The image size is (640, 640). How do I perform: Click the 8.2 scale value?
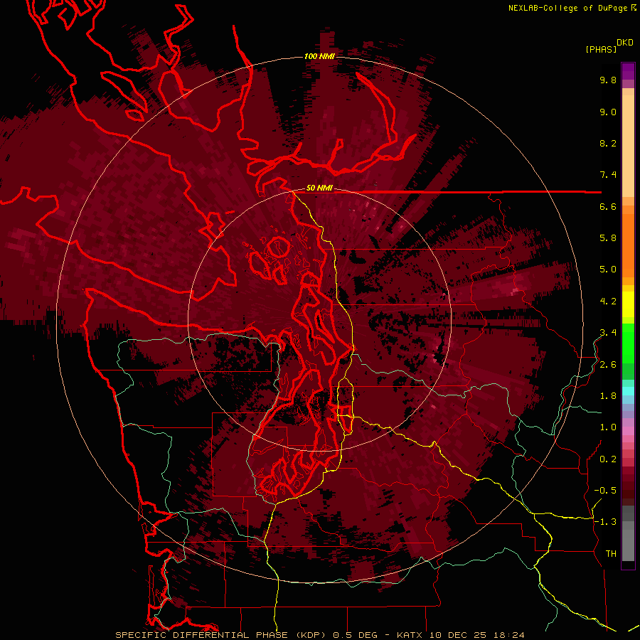608,143
